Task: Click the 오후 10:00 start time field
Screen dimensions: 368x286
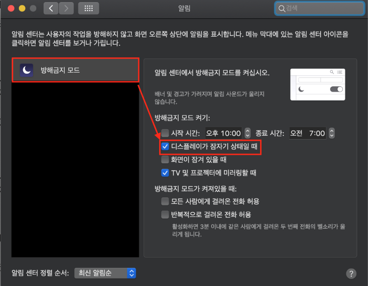Action: click(223, 133)
